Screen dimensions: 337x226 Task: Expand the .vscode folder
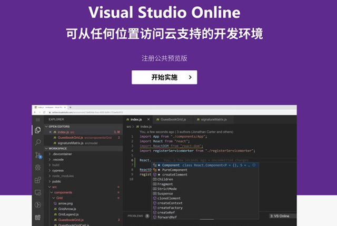(x=83, y=160)
